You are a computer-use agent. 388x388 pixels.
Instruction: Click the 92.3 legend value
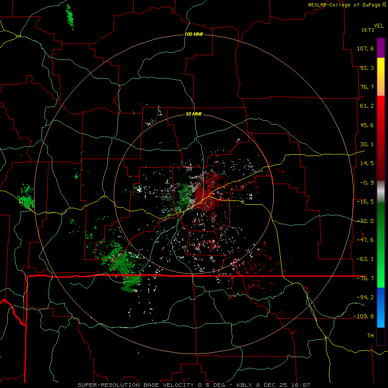(367, 68)
